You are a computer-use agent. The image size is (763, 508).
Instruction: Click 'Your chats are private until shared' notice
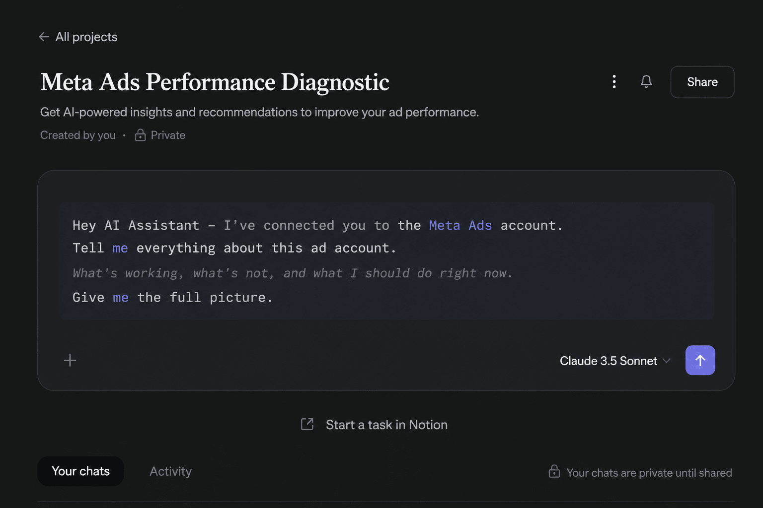[640, 472]
